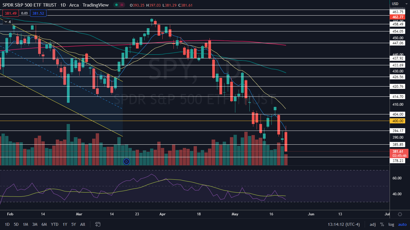Select the 3M date range
410x230 pixels.
point(35,224)
